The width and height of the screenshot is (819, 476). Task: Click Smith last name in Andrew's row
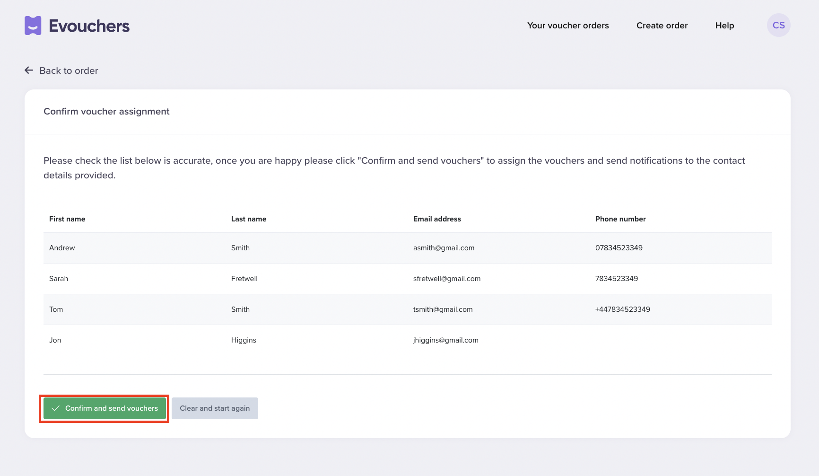pyautogui.click(x=240, y=248)
